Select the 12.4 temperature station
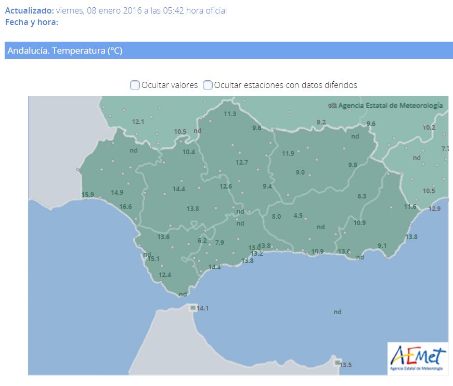This screenshot has width=453, height=386. click(x=165, y=275)
